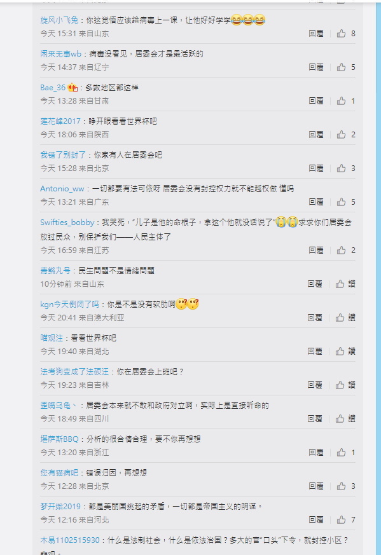381x555 pixels.
Task: Click the VIP badge next to Bae_36
Action: coord(73,87)
